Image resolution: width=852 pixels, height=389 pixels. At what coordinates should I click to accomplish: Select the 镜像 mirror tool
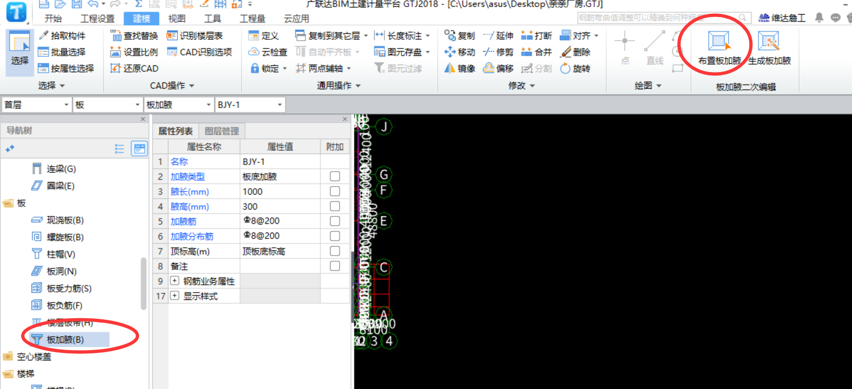pos(459,68)
